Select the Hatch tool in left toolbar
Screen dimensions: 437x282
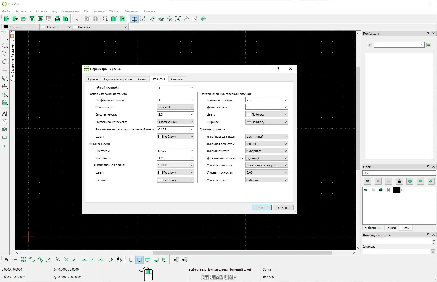click(5, 122)
